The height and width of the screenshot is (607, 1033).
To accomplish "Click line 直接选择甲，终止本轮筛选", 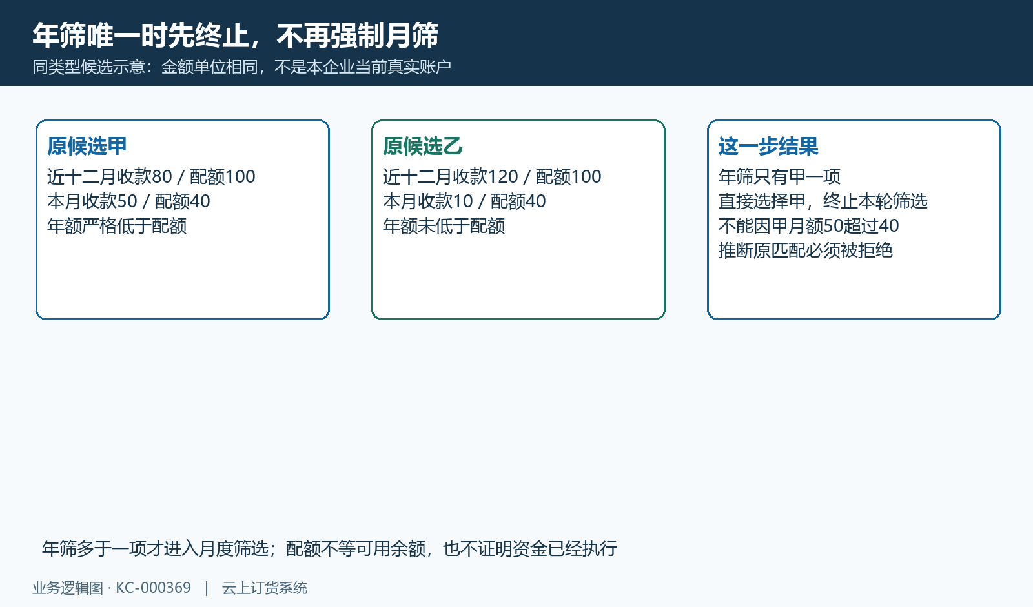I will 823,201.
